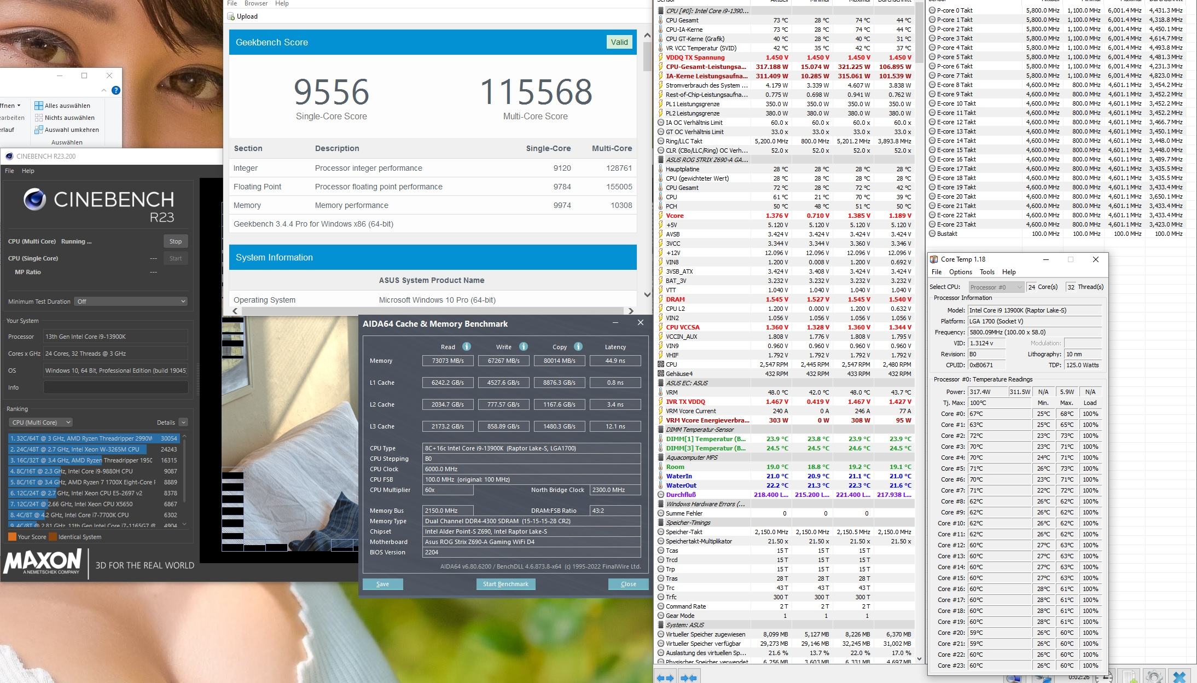The height and width of the screenshot is (683, 1197).
Task: Click the Single-Core Score 9556
Action: (x=332, y=92)
